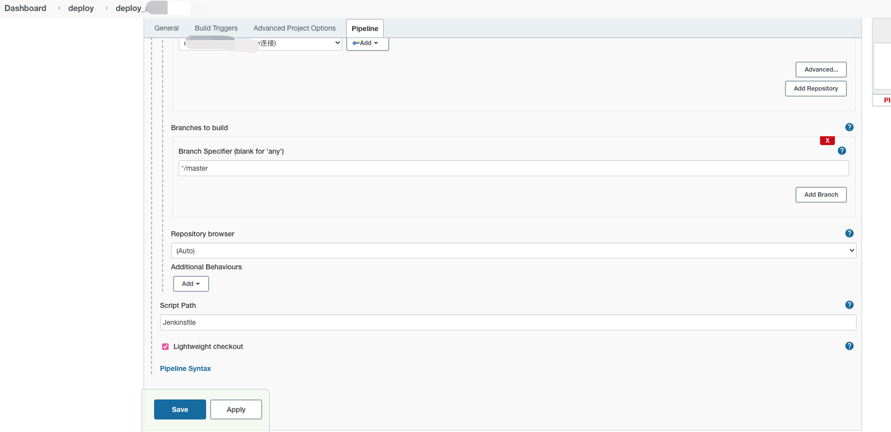Image resolution: width=891 pixels, height=432 pixels.
Task: Open help for Script Path
Action: point(849,305)
